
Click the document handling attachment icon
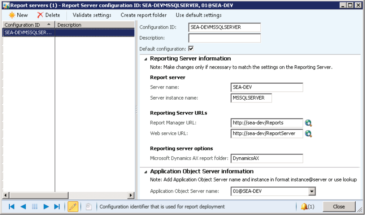89,207
